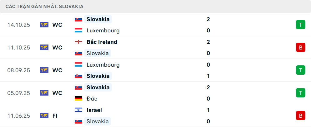Viewport: 311px width, 127px height.
Task: Click the "CÁC TRẬN GẦN NHẤT: SLOVAKIA" header
Action: tap(44, 6)
